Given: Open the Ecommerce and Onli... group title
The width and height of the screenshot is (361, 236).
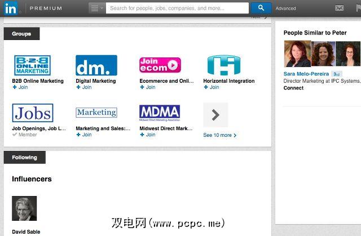Looking at the screenshot, I should click(166, 81).
